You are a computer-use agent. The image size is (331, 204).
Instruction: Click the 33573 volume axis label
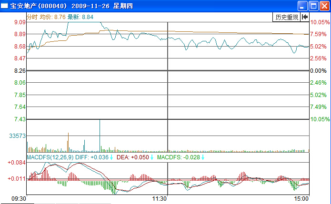click(17, 136)
